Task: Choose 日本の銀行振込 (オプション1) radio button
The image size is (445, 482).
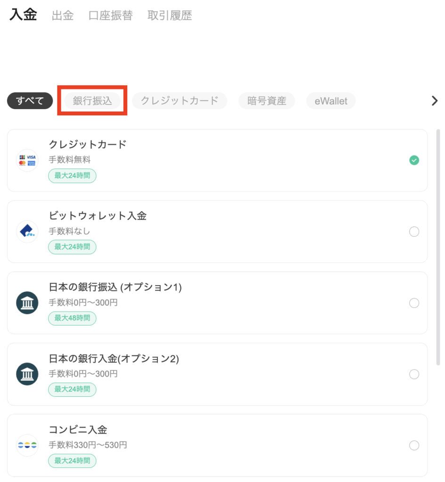Action: coord(414,303)
